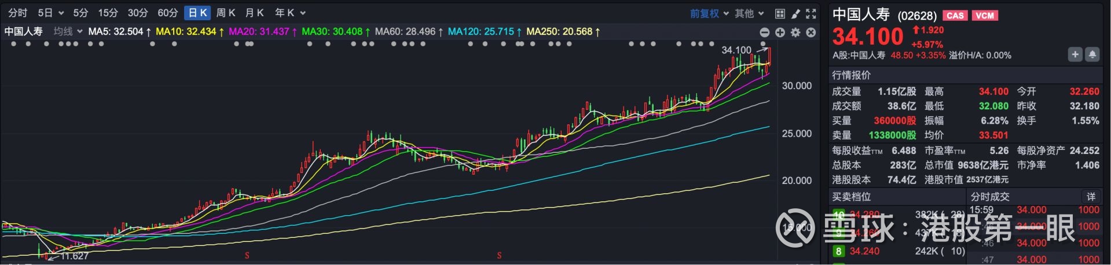Click the 11.627 low price annotation
This screenshot has height=265, width=1111.
[75, 256]
